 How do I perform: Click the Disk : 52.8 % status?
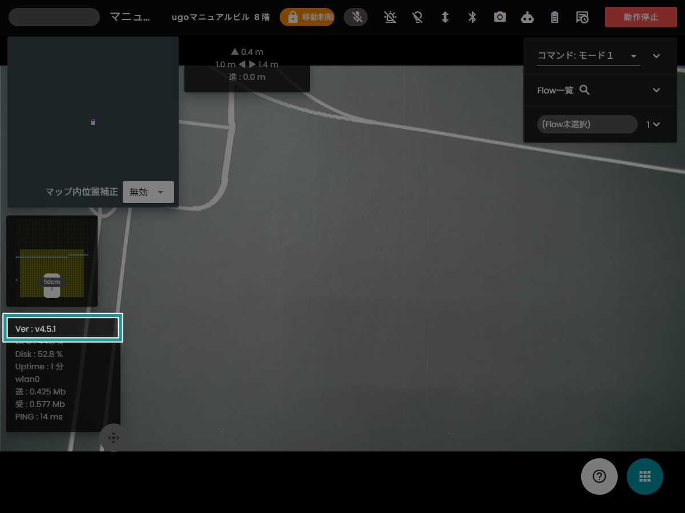tap(39, 354)
